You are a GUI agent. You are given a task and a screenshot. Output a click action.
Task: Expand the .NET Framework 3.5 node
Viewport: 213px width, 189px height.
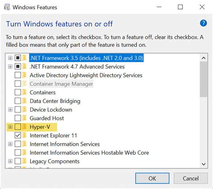(10, 58)
